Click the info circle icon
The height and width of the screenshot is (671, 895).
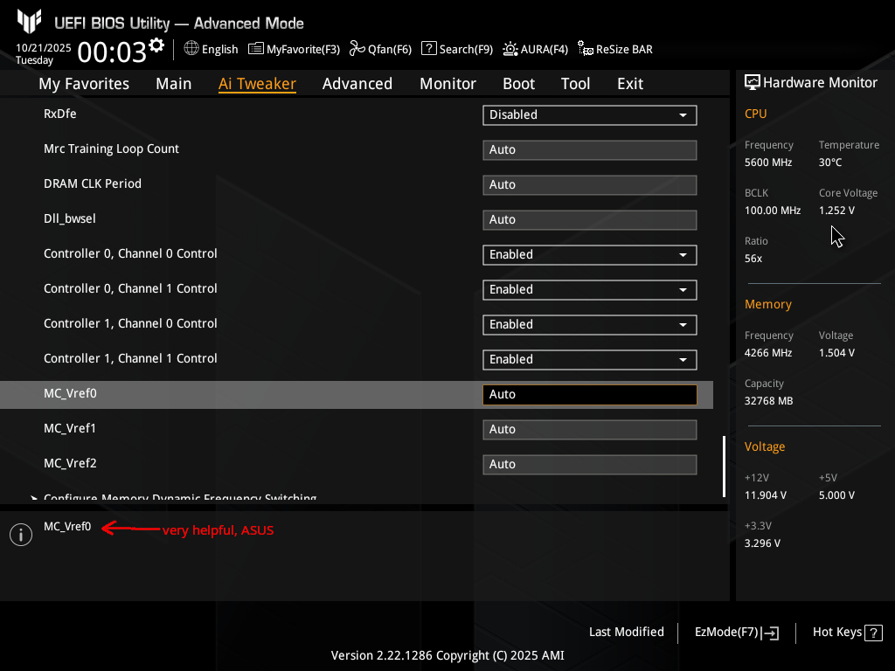[21, 535]
